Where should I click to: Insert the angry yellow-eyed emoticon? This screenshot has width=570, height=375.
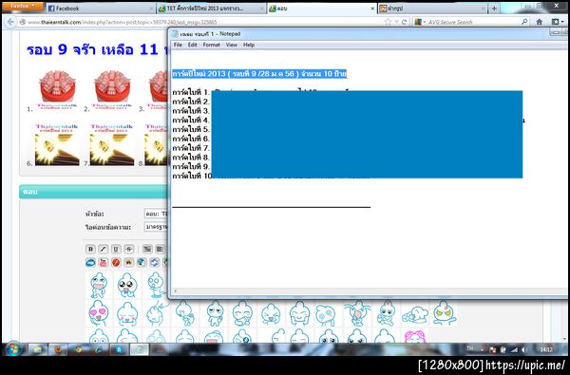click(x=445, y=313)
